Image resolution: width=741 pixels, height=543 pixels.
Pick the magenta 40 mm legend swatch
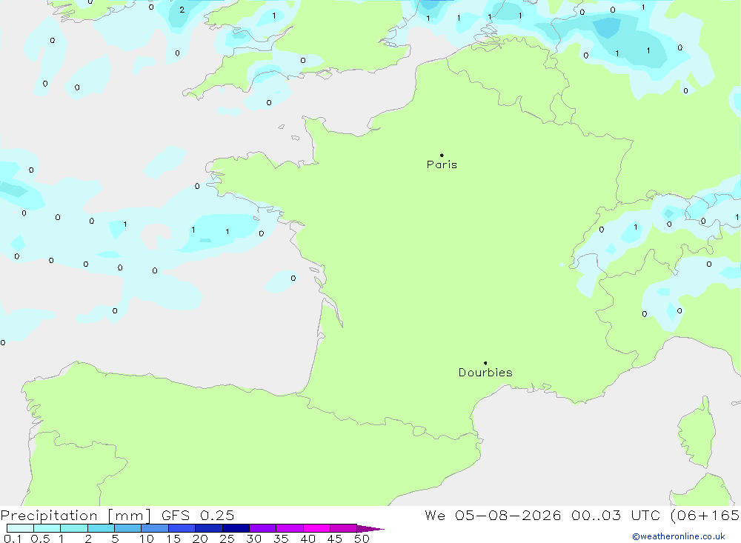(x=316, y=528)
